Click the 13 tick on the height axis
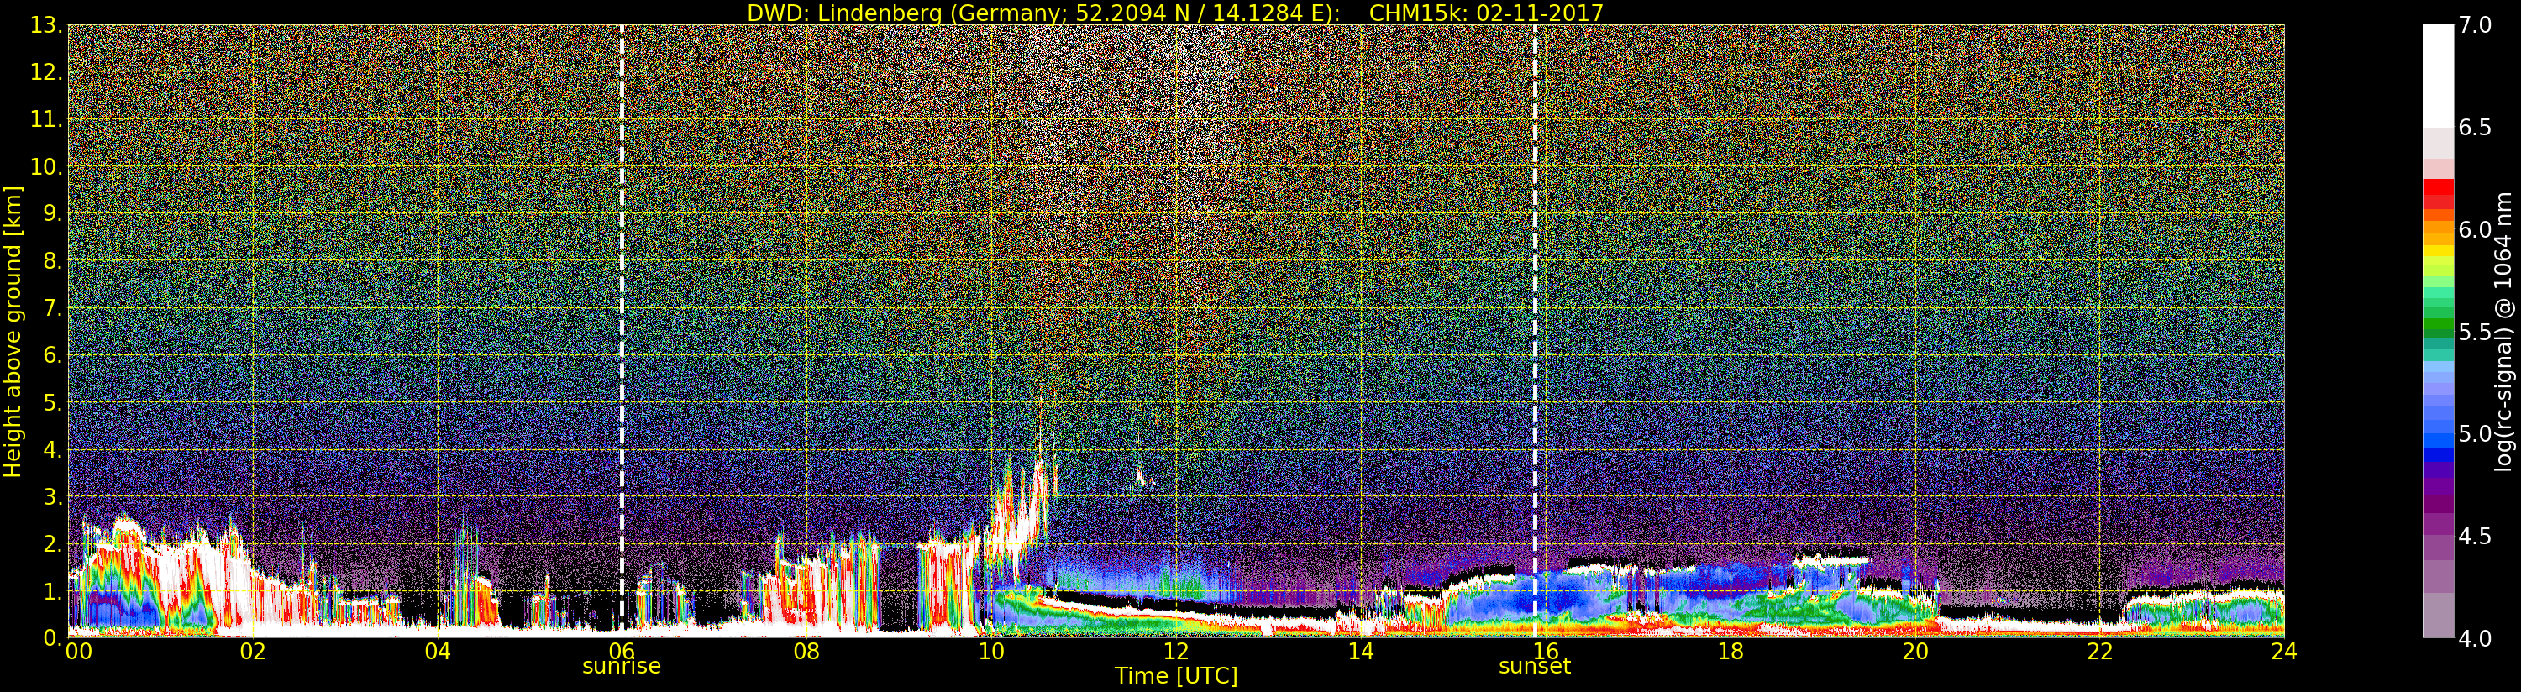The height and width of the screenshot is (692, 2521). tap(46, 25)
